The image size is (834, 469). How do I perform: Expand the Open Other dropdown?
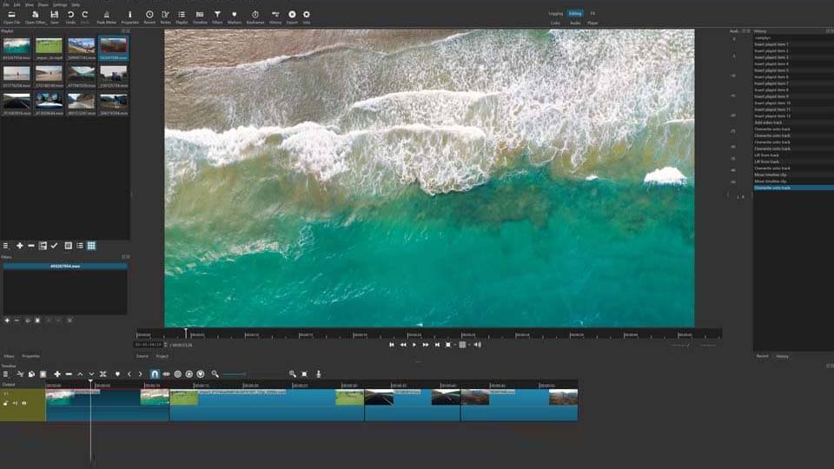[x=35, y=17]
